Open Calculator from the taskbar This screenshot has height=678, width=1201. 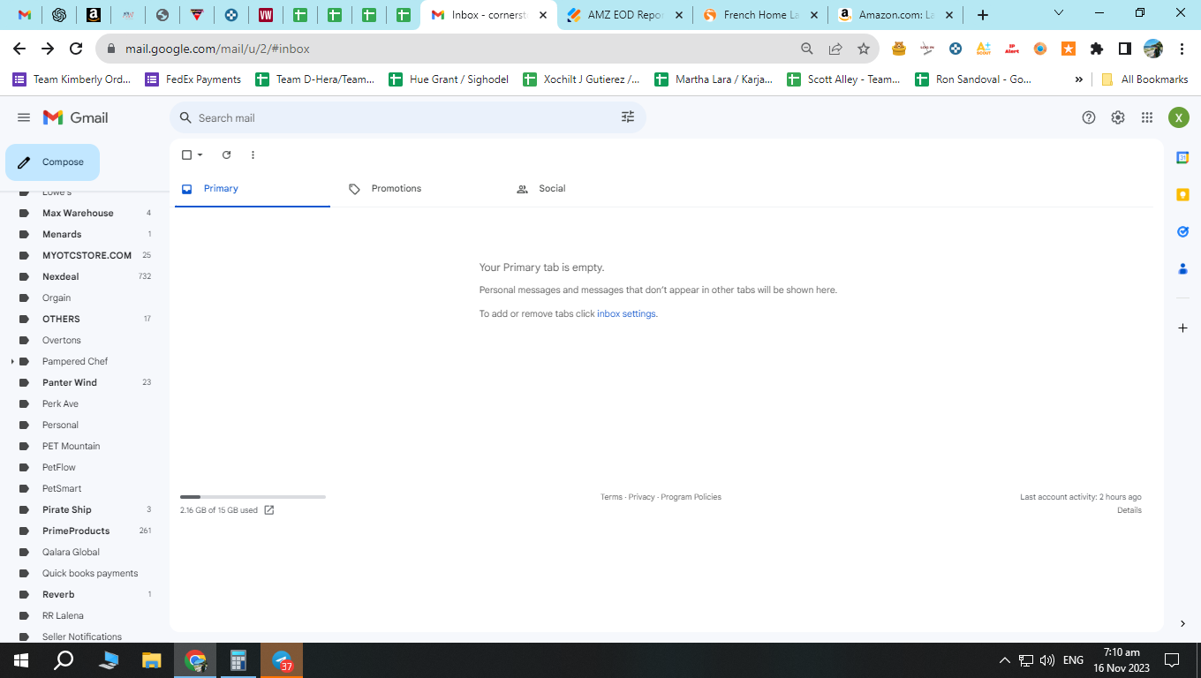click(238, 659)
